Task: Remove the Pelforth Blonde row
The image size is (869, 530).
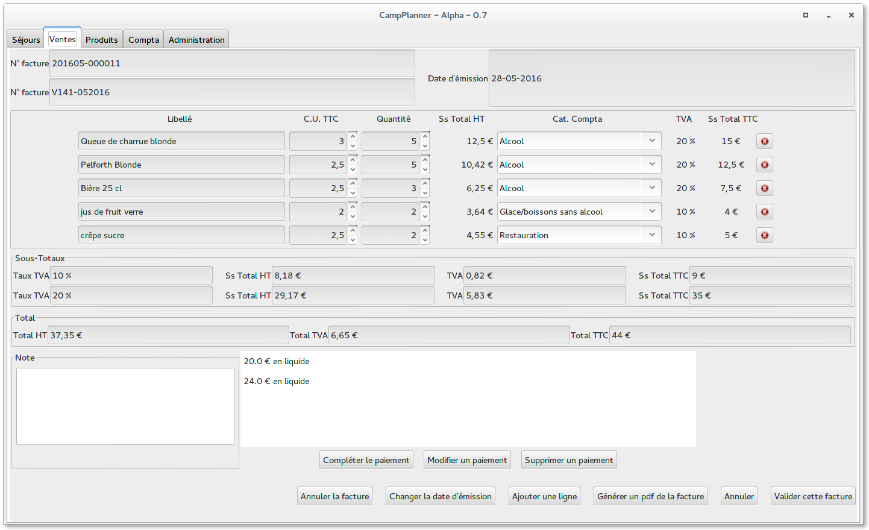Action: pos(764,165)
